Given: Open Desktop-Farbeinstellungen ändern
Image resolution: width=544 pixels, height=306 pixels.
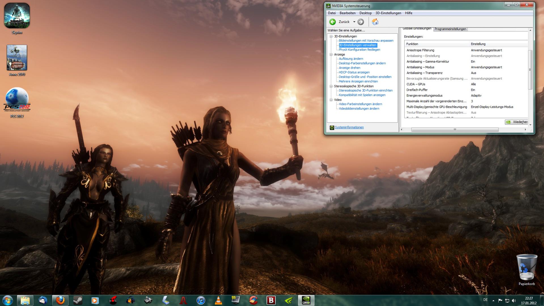Looking at the screenshot, I should (362, 63).
